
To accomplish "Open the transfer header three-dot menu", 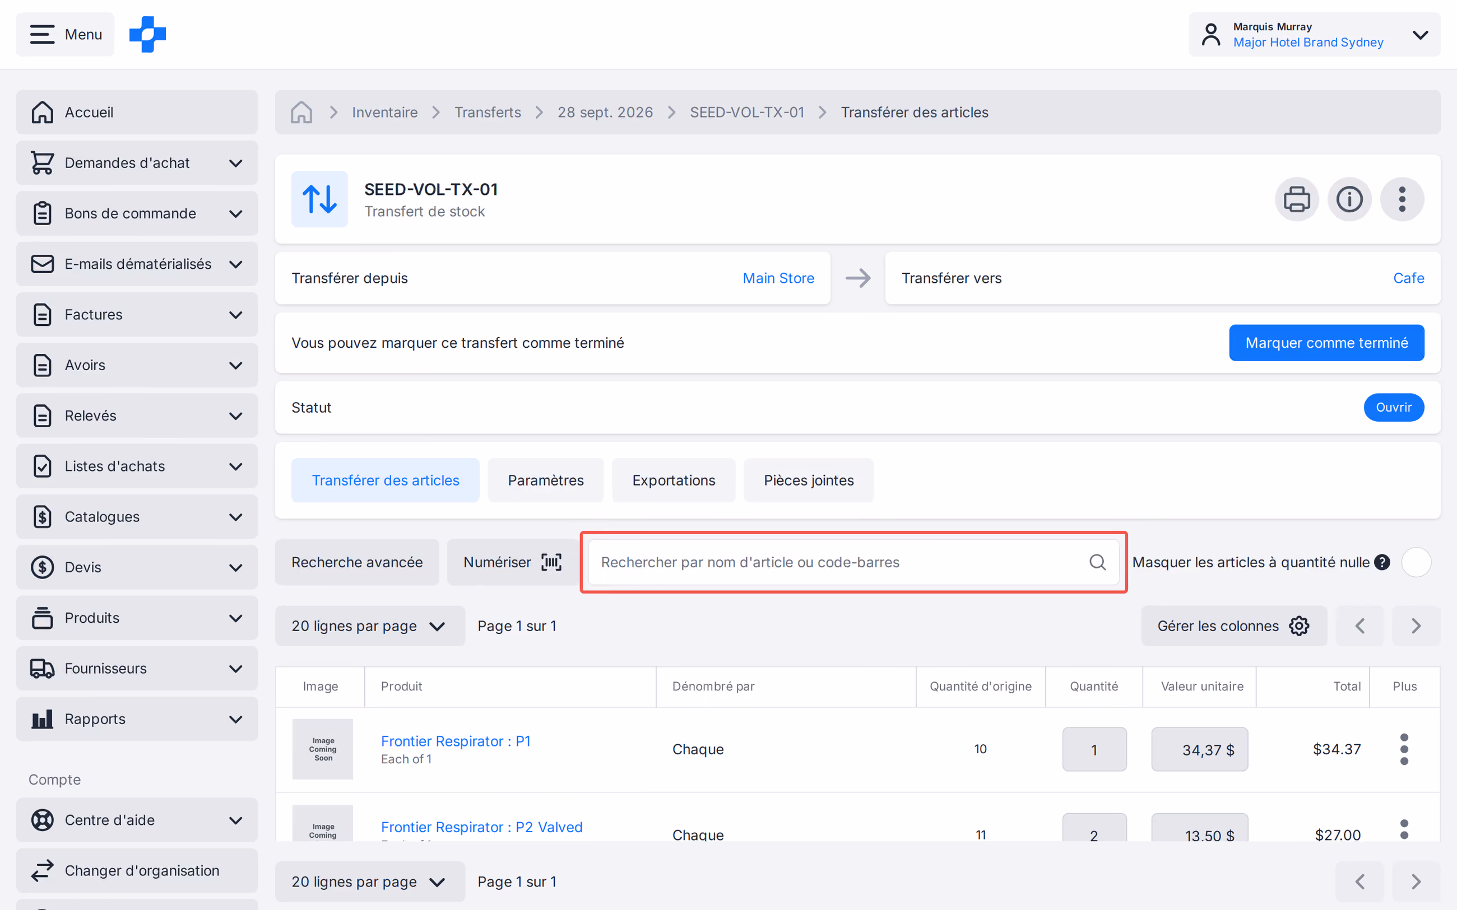I will coord(1402,199).
